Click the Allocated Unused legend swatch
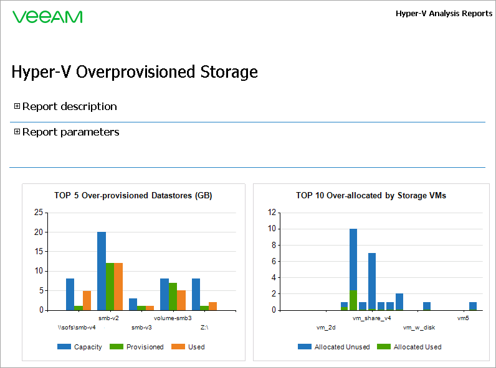This screenshot has height=368, width=496. (x=305, y=346)
